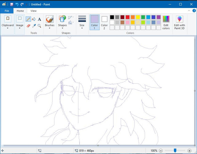
Task: Select the Color picker eyedropper tool
Action: [x=34, y=26]
